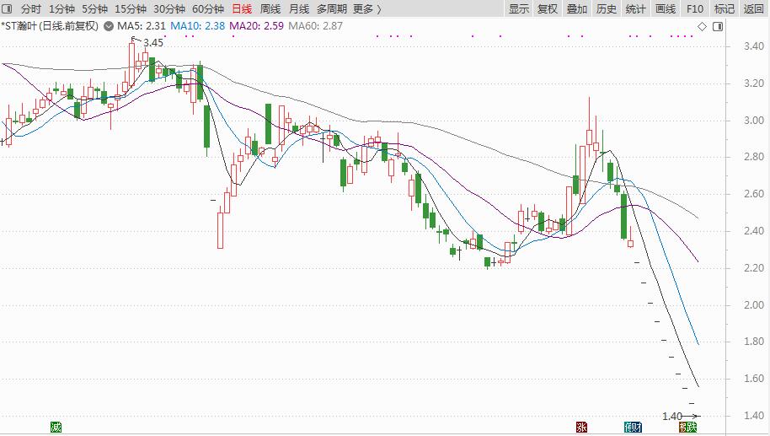
Task: Click the red 涨 marker at chart bottom
Action: (580, 428)
